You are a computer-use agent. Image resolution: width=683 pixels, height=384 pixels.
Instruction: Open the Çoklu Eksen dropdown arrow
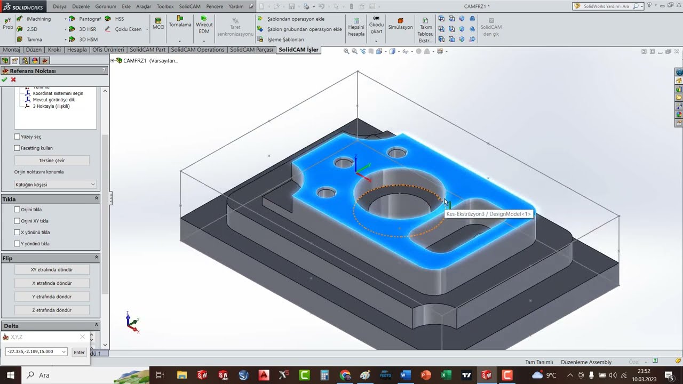[x=147, y=29]
